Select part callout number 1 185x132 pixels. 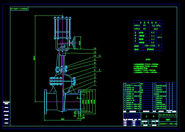click(95, 84)
